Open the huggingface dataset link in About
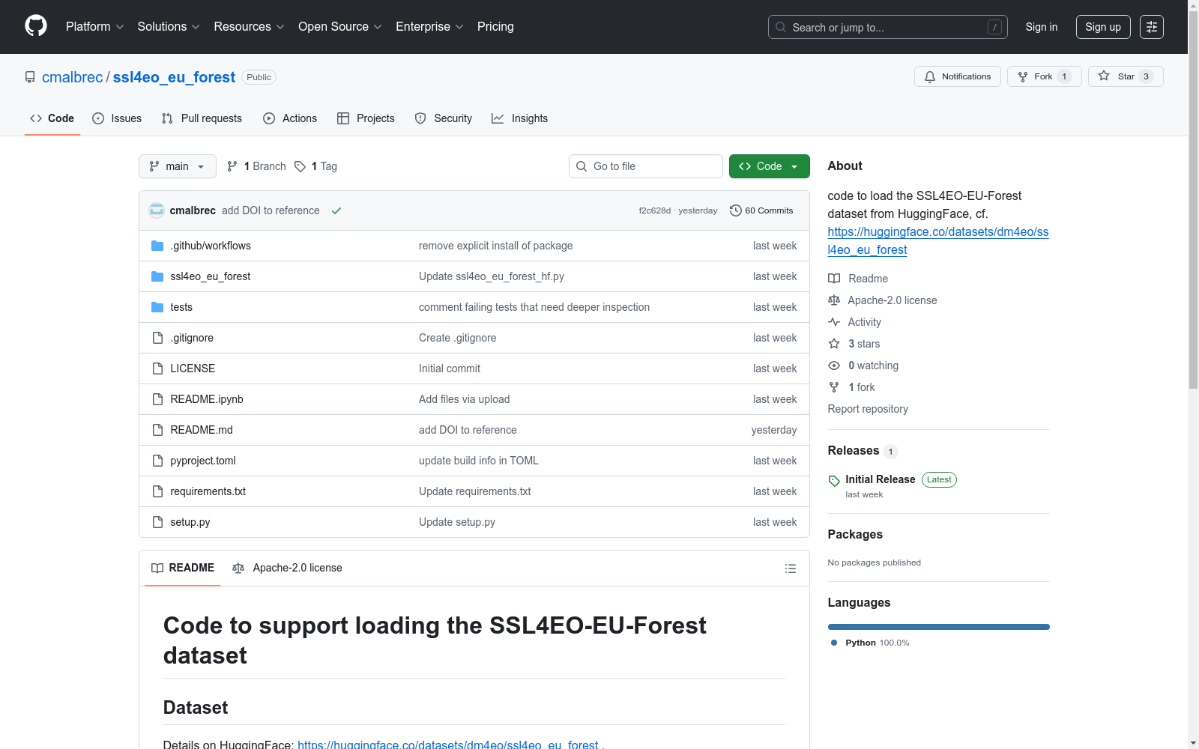Image resolution: width=1199 pixels, height=749 pixels. tap(938, 241)
